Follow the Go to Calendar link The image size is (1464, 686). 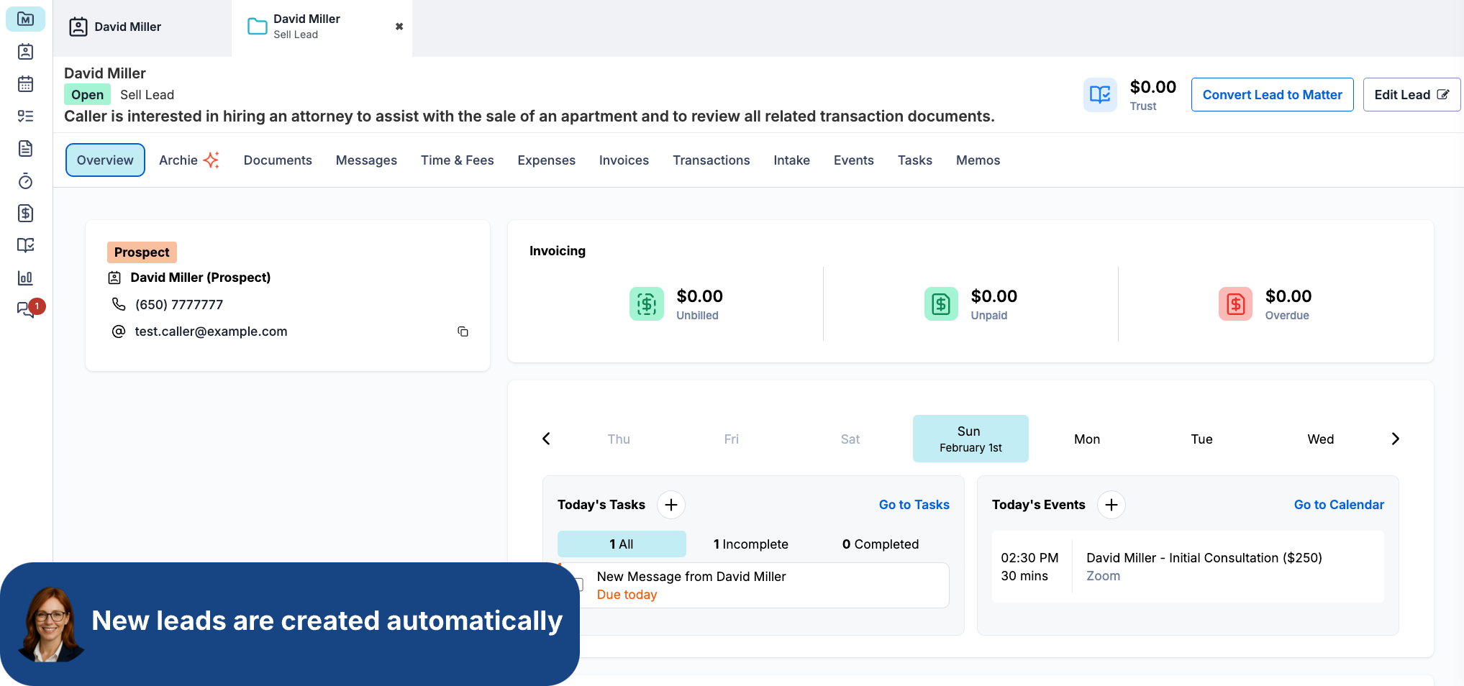point(1338,505)
